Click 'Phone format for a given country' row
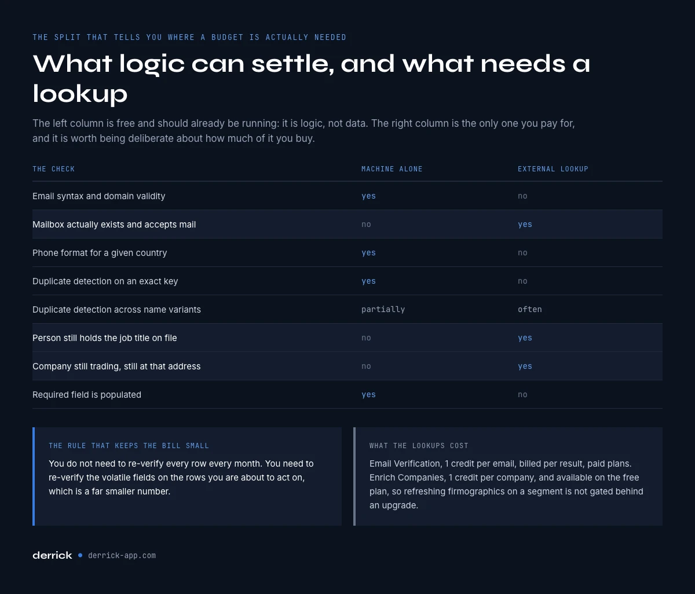The width and height of the screenshot is (695, 594). tap(348, 252)
